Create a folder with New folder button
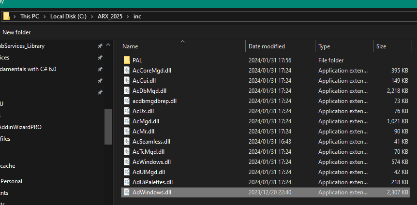Viewport: 417px width, 205px height. point(16,32)
